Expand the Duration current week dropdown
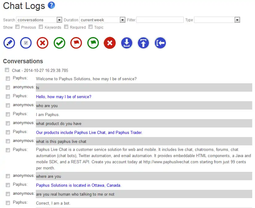The height and width of the screenshot is (208, 255). 102,20
